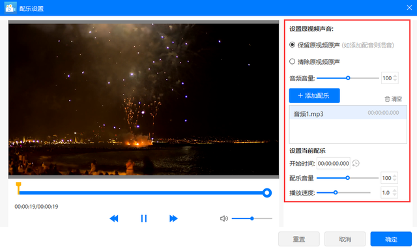Pause the video preview
417x251 pixels.
(144, 218)
